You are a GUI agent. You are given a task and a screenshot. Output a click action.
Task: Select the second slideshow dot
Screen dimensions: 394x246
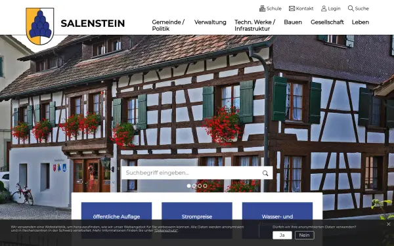click(x=194, y=186)
